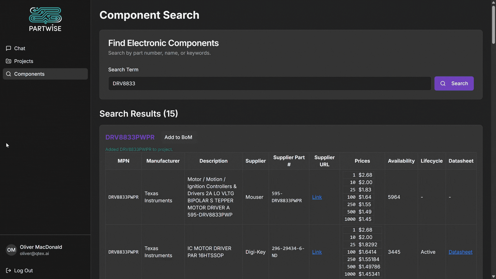Click the Added DRV8833PWPR to project message
Viewport: 496px width, 279px height.
coord(139,149)
